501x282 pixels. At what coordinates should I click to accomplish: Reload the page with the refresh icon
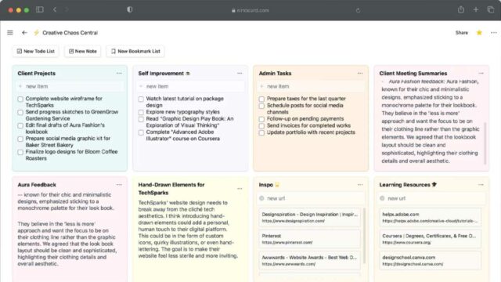pos(358,10)
